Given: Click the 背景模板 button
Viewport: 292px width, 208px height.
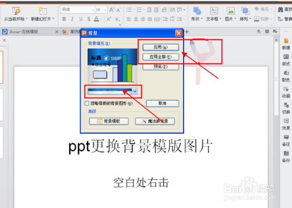Looking at the screenshot, I should point(109,121).
